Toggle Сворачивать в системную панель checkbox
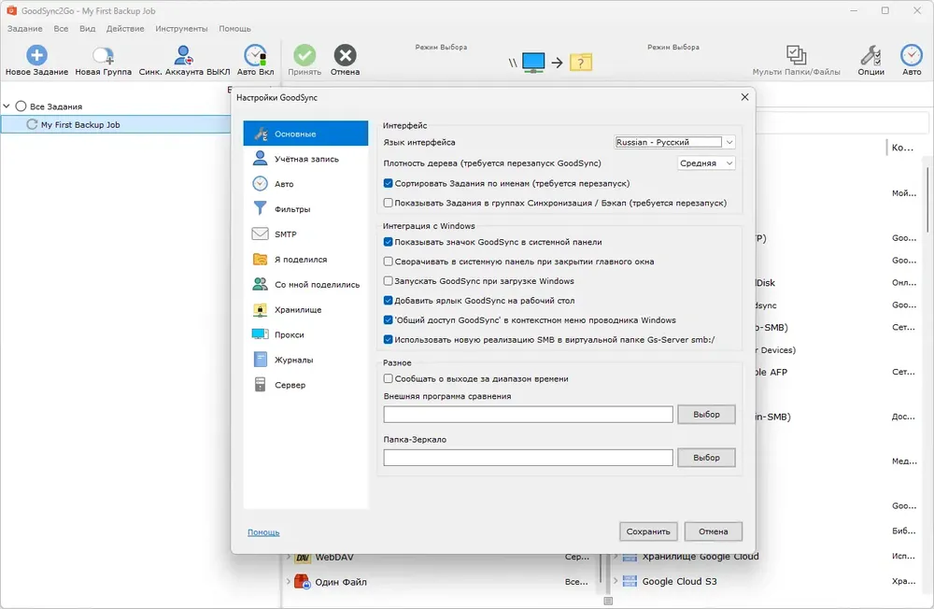The image size is (934, 609). 388,261
